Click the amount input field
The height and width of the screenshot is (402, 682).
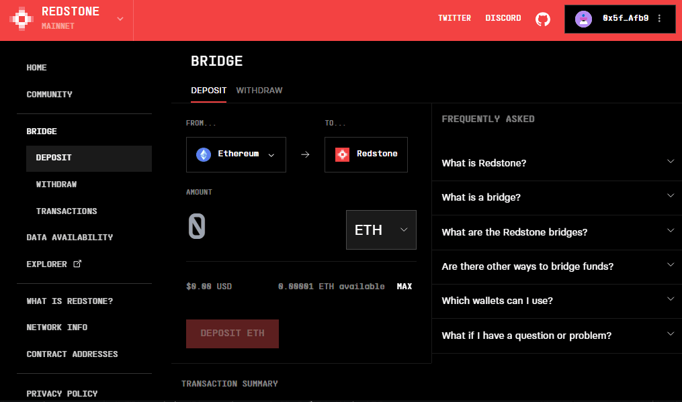[263, 227]
